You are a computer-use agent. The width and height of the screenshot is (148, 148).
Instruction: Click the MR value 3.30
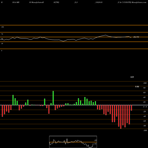click(x=137, y=87)
